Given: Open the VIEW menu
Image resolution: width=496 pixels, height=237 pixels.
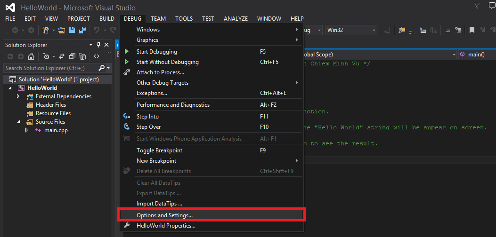Looking at the screenshot, I should [51, 19].
